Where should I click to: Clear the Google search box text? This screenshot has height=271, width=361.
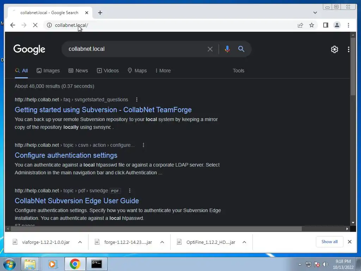click(210, 49)
